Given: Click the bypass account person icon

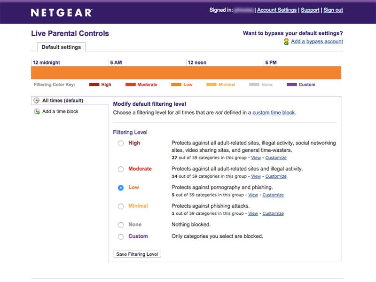Looking at the screenshot, I should pos(286,42).
